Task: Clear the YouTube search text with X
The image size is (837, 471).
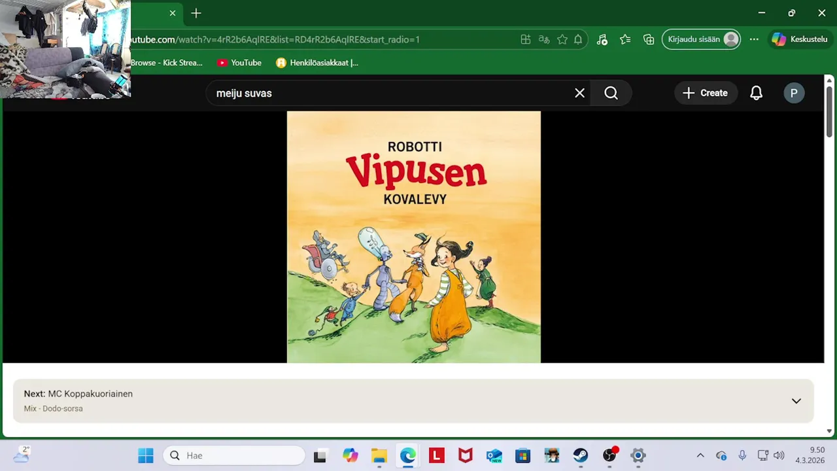Action: point(579,93)
